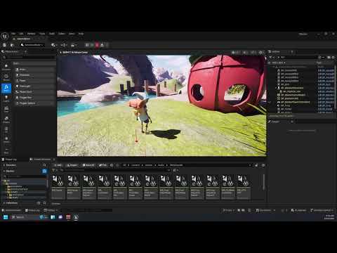Open the asset filter icon in Content Browser
Screen dimensions: 337x253
point(53,170)
